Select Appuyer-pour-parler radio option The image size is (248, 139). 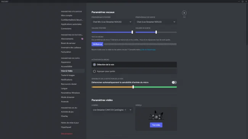pos(94,71)
